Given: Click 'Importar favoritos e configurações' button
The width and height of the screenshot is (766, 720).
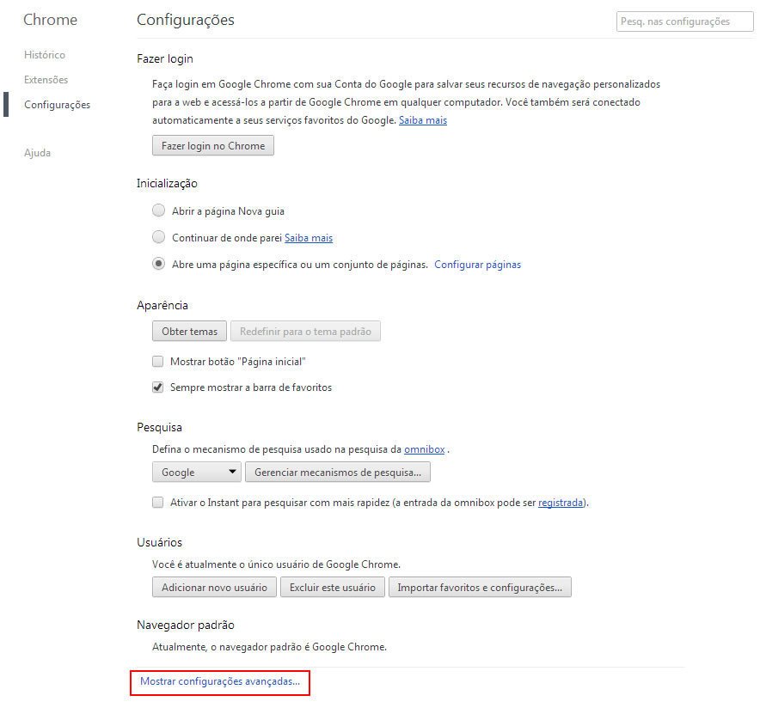Looking at the screenshot, I should 480,587.
